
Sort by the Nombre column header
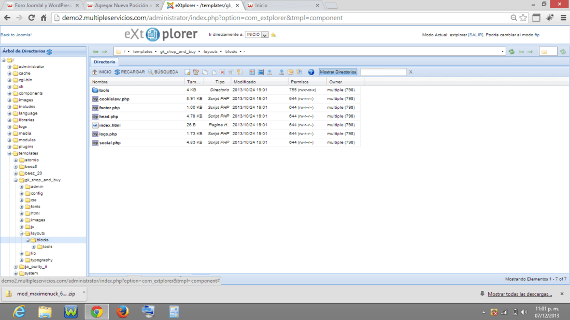tap(137, 82)
